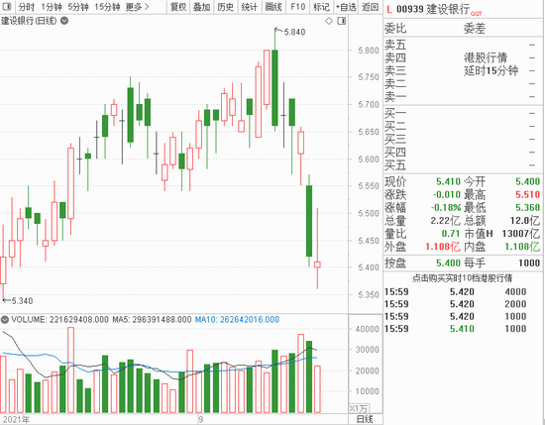Click 点击购买实时10档港股行情 link
This screenshot has width=545, height=425.
[x=463, y=278]
